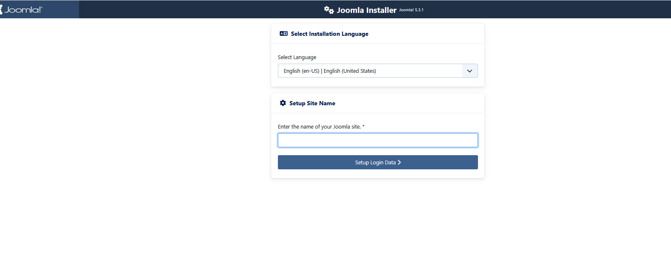Click the 'Joomla Installer' header title

tap(366, 10)
